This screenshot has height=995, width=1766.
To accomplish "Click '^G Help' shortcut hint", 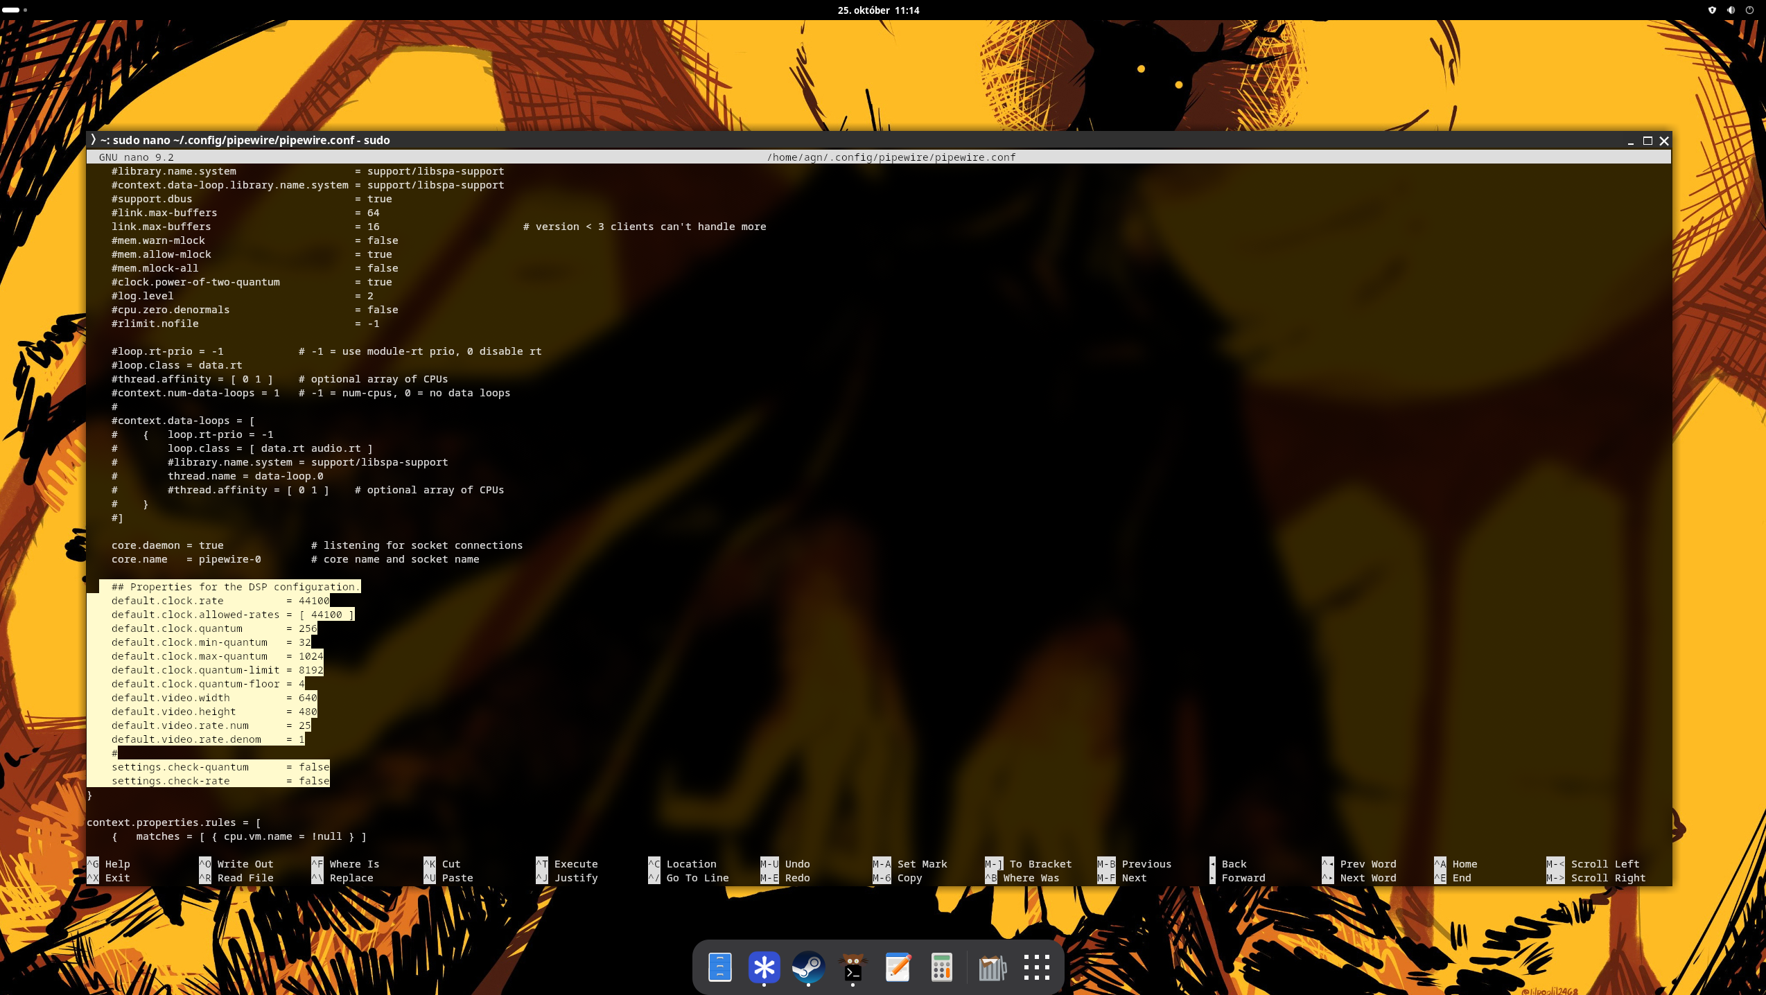I will (x=108, y=864).
